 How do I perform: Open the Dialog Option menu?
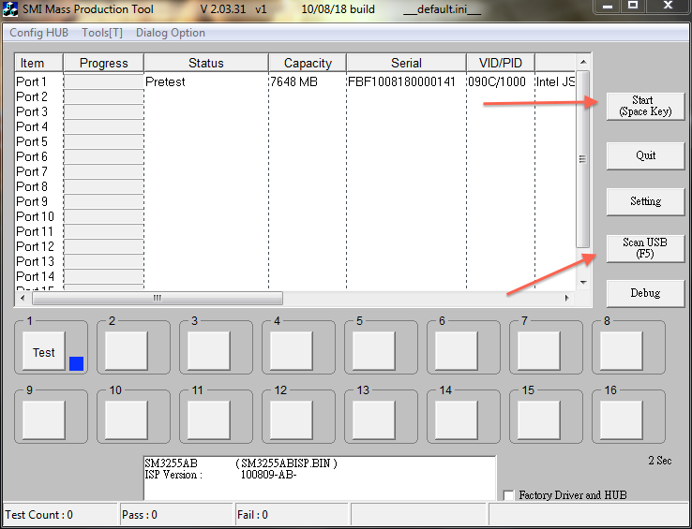(171, 33)
